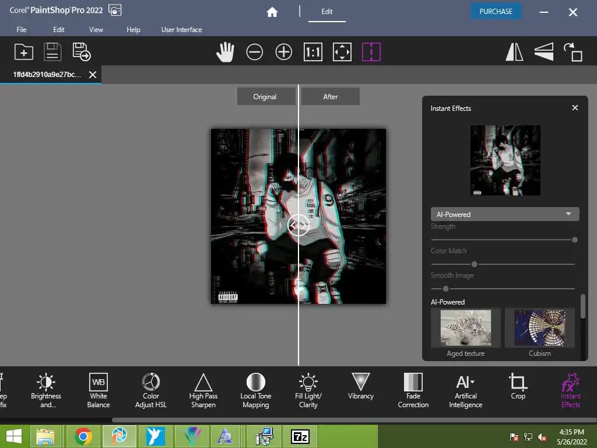The image size is (597, 448).
Task: Open a new image with the folder-plus icon
Action: 23,52
